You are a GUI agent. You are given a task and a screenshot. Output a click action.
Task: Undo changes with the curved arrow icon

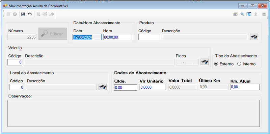click(x=30, y=14)
